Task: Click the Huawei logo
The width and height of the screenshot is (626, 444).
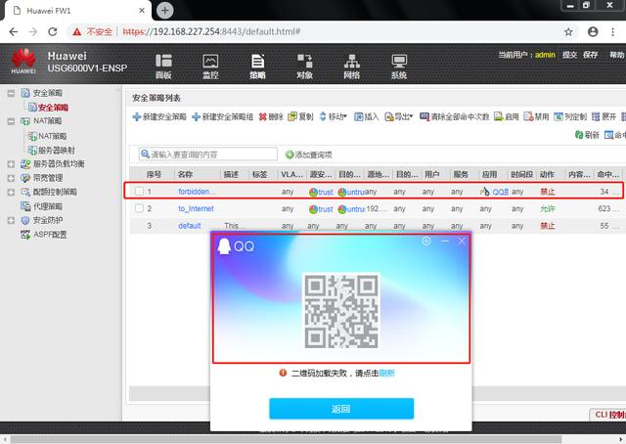Action: [x=23, y=61]
